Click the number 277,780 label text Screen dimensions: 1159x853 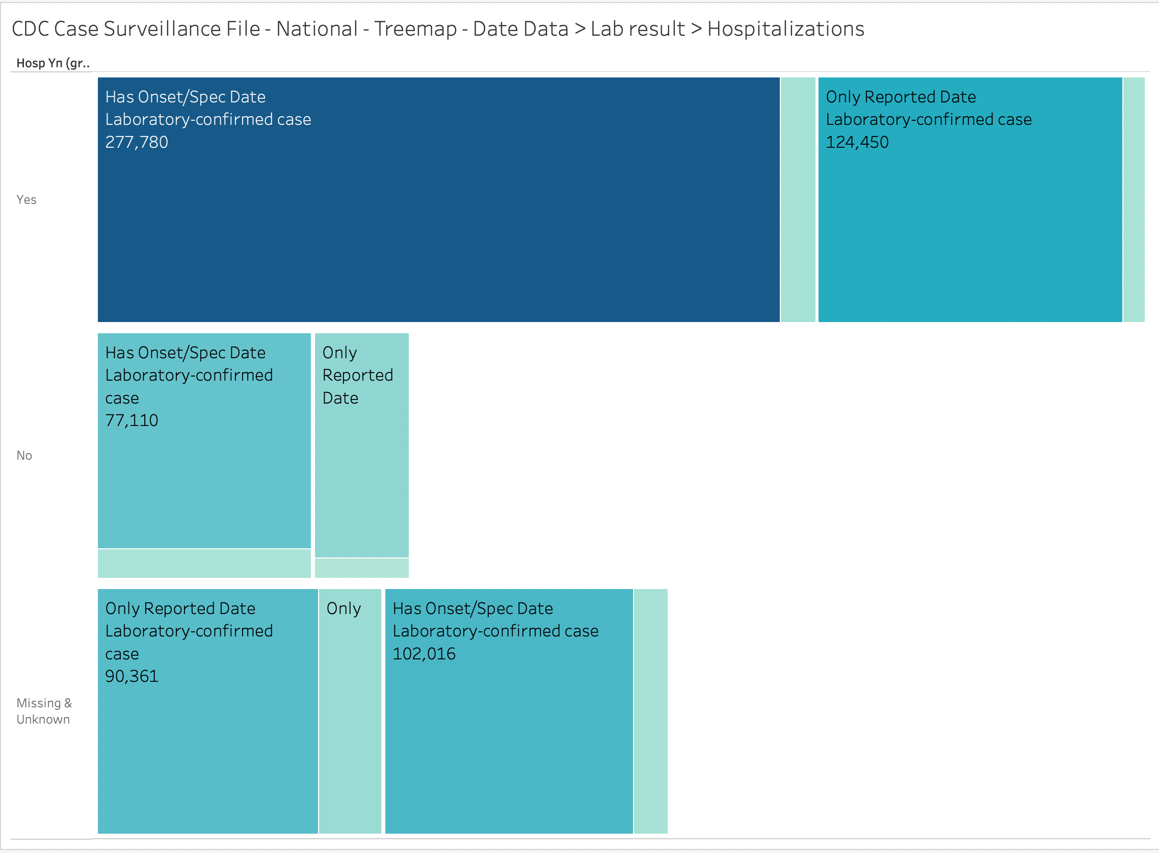pyautogui.click(x=137, y=142)
